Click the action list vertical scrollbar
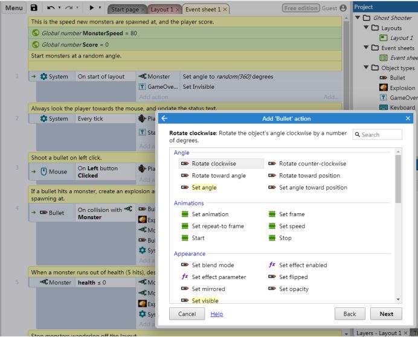Screen dimensions: 418x337 click(x=397, y=181)
